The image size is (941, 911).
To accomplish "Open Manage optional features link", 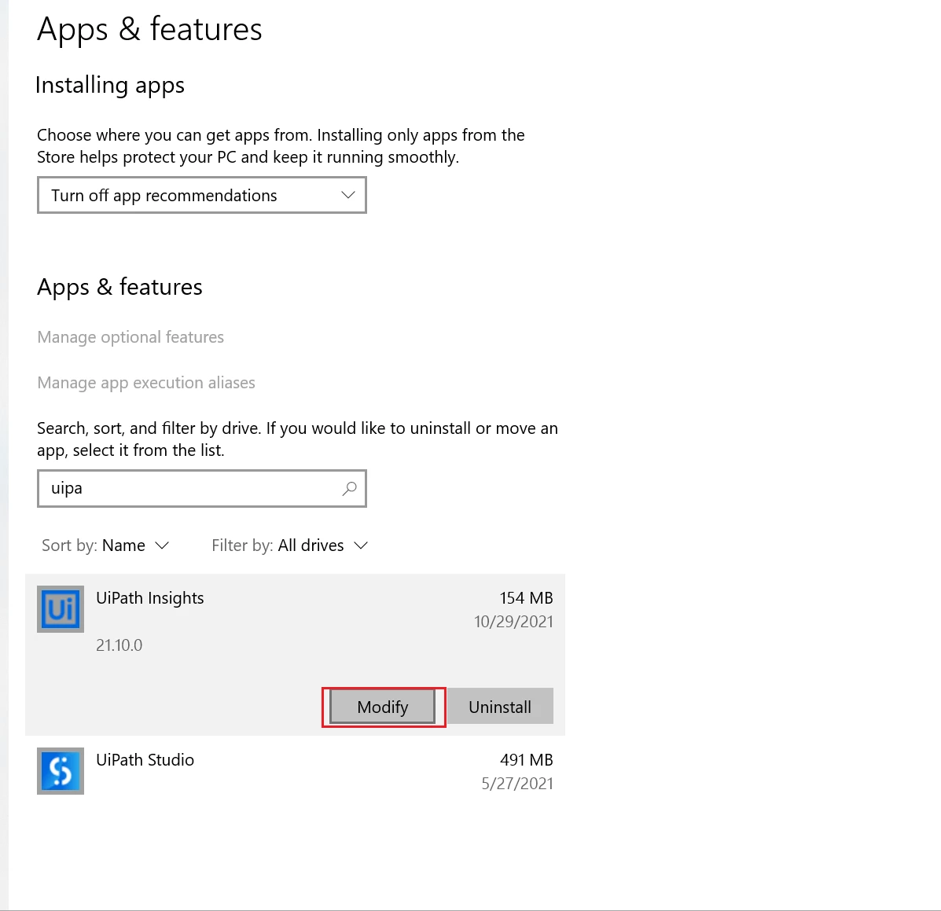I will pos(130,337).
